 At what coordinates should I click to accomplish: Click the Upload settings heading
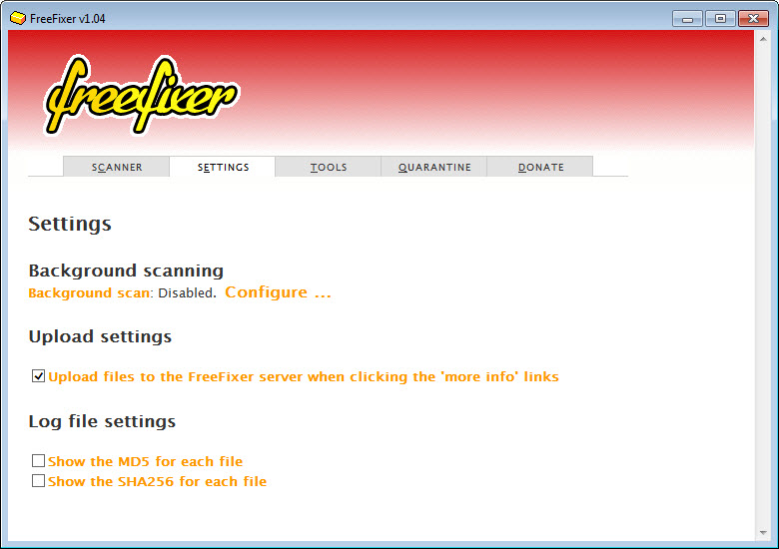pyautogui.click(x=100, y=336)
